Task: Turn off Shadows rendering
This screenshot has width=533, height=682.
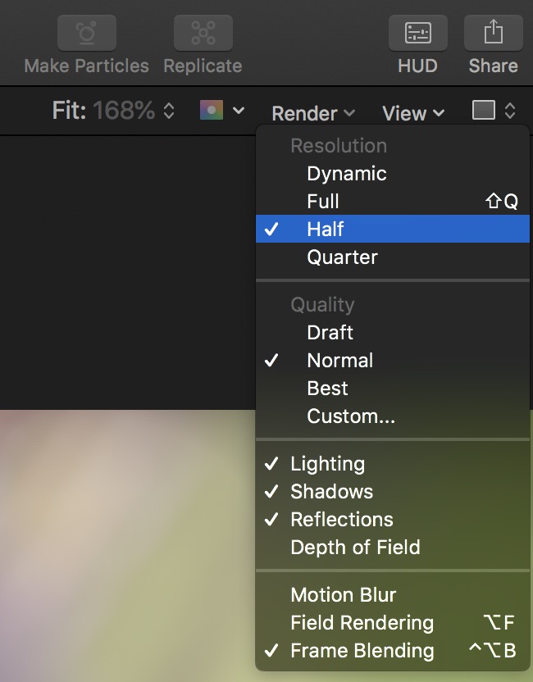Action: click(x=331, y=492)
